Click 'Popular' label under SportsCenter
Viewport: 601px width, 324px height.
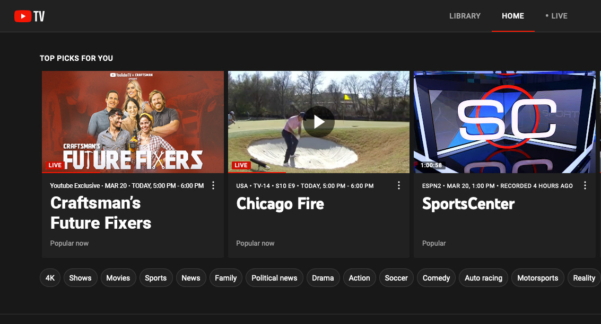[434, 244]
